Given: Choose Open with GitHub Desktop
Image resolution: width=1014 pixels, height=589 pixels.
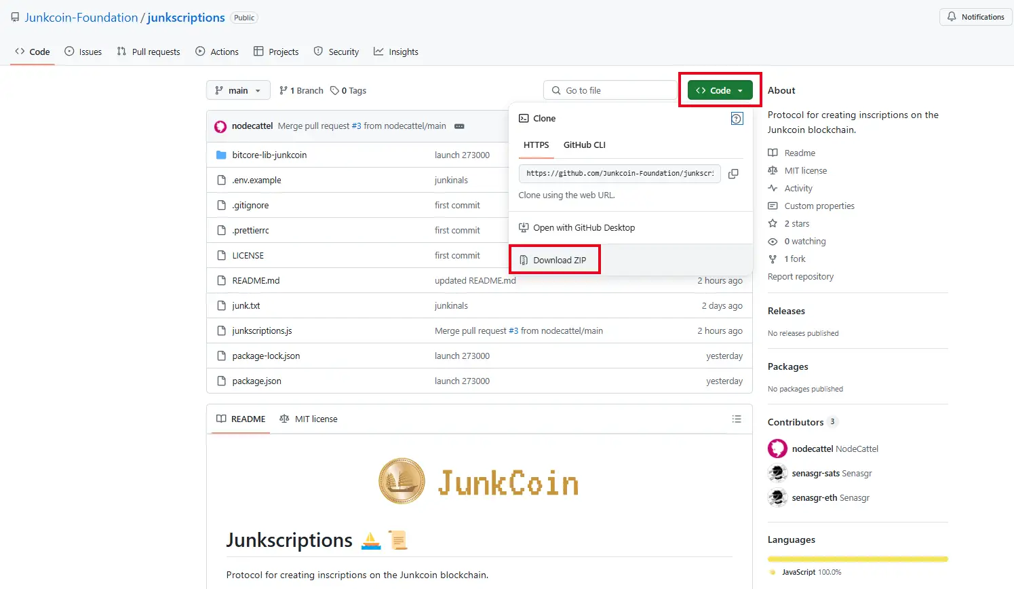Looking at the screenshot, I should [x=577, y=228].
